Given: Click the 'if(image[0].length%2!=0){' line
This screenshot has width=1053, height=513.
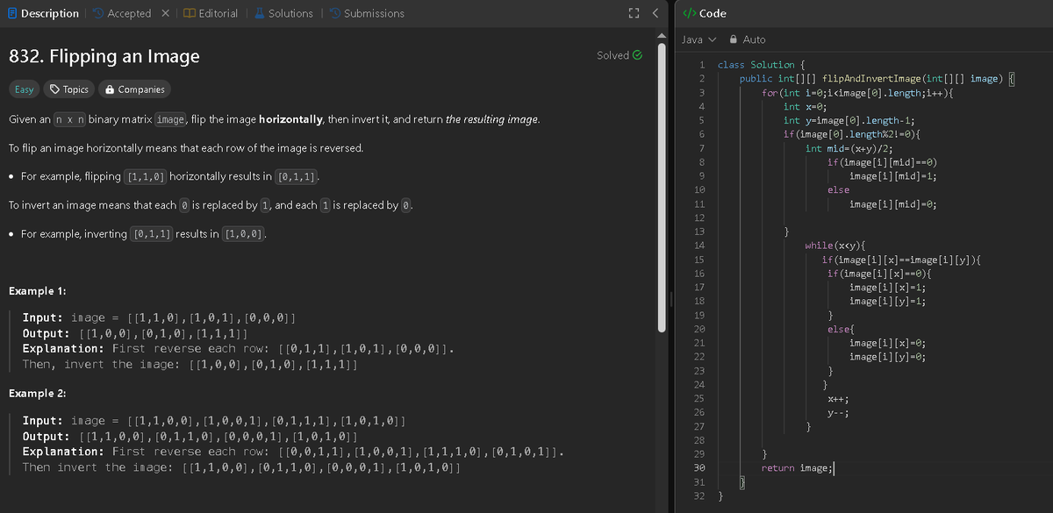Looking at the screenshot, I should [x=852, y=134].
